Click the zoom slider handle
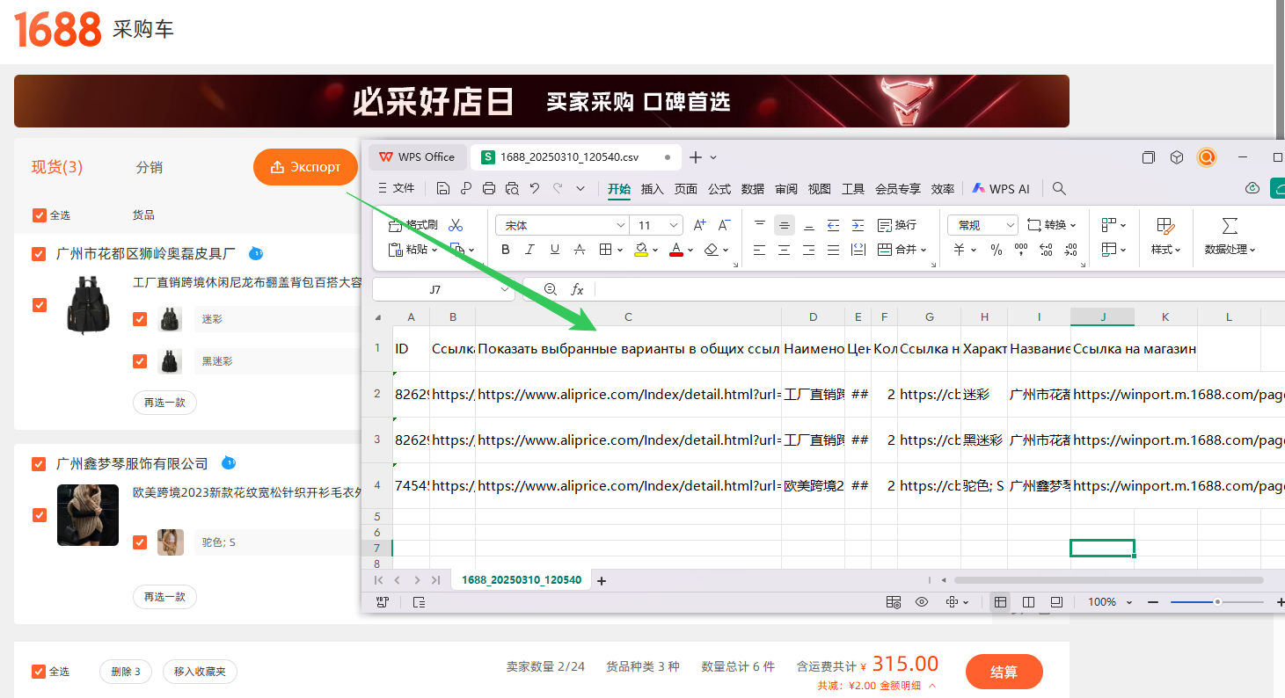Image resolution: width=1285 pixels, height=698 pixels. [1217, 602]
